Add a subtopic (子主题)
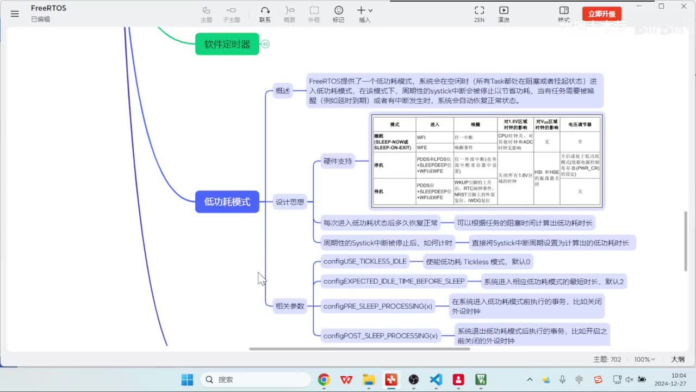The image size is (696, 392). click(231, 14)
